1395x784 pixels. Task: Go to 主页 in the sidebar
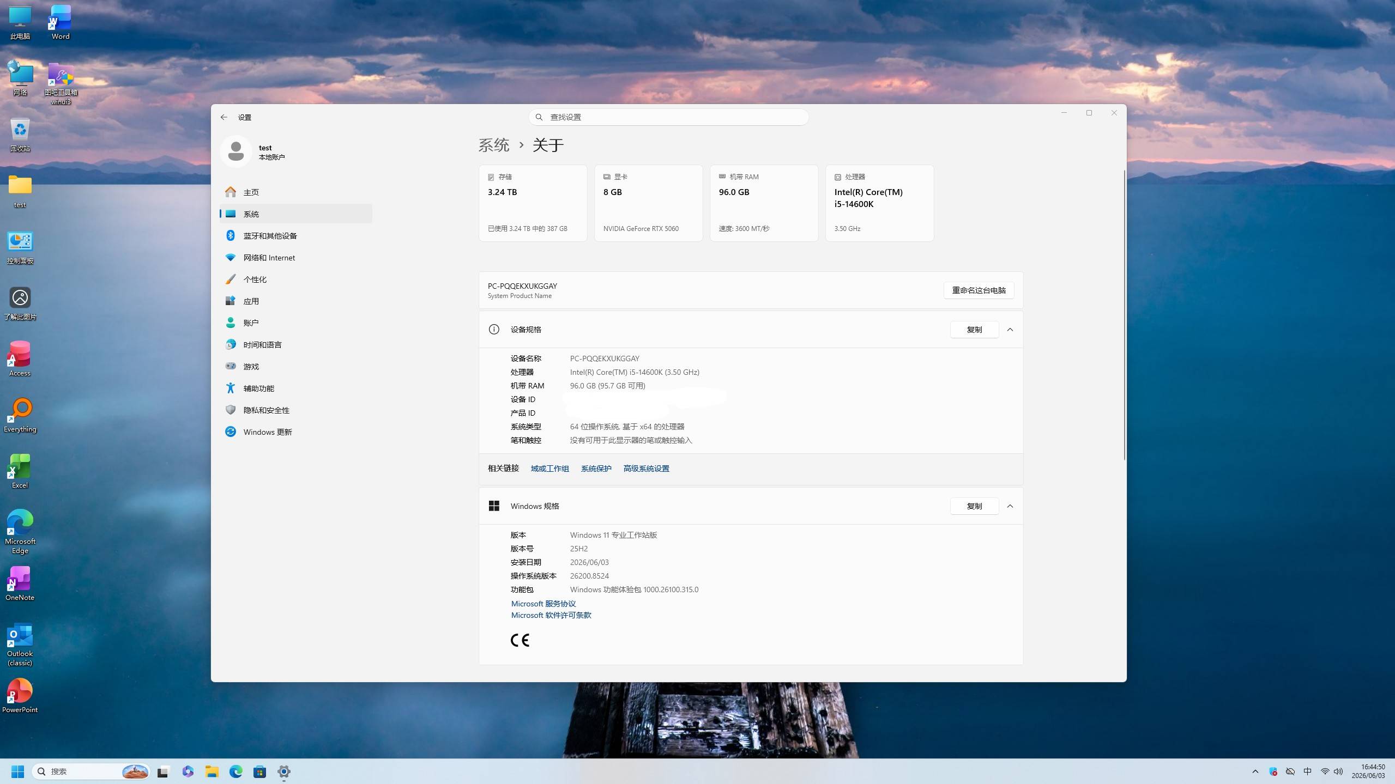point(296,192)
